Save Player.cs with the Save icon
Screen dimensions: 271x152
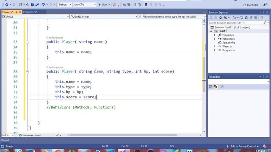(x=32, y=5)
